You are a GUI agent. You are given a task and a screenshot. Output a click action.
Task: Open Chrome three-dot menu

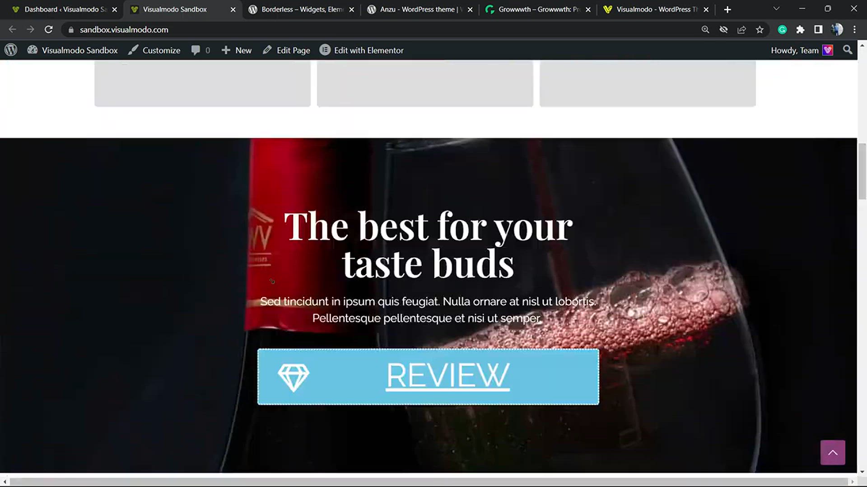coord(854,29)
